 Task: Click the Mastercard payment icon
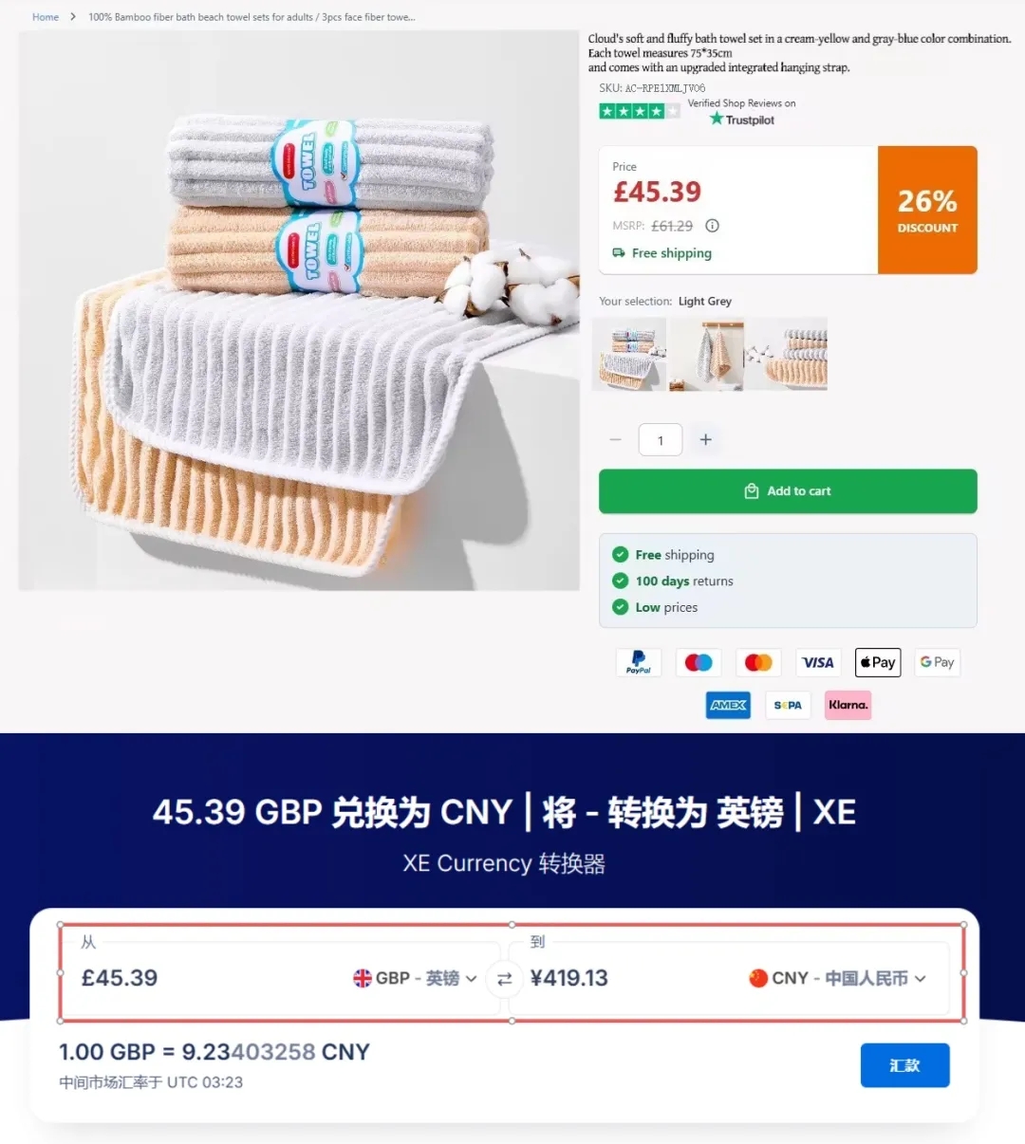tap(758, 662)
